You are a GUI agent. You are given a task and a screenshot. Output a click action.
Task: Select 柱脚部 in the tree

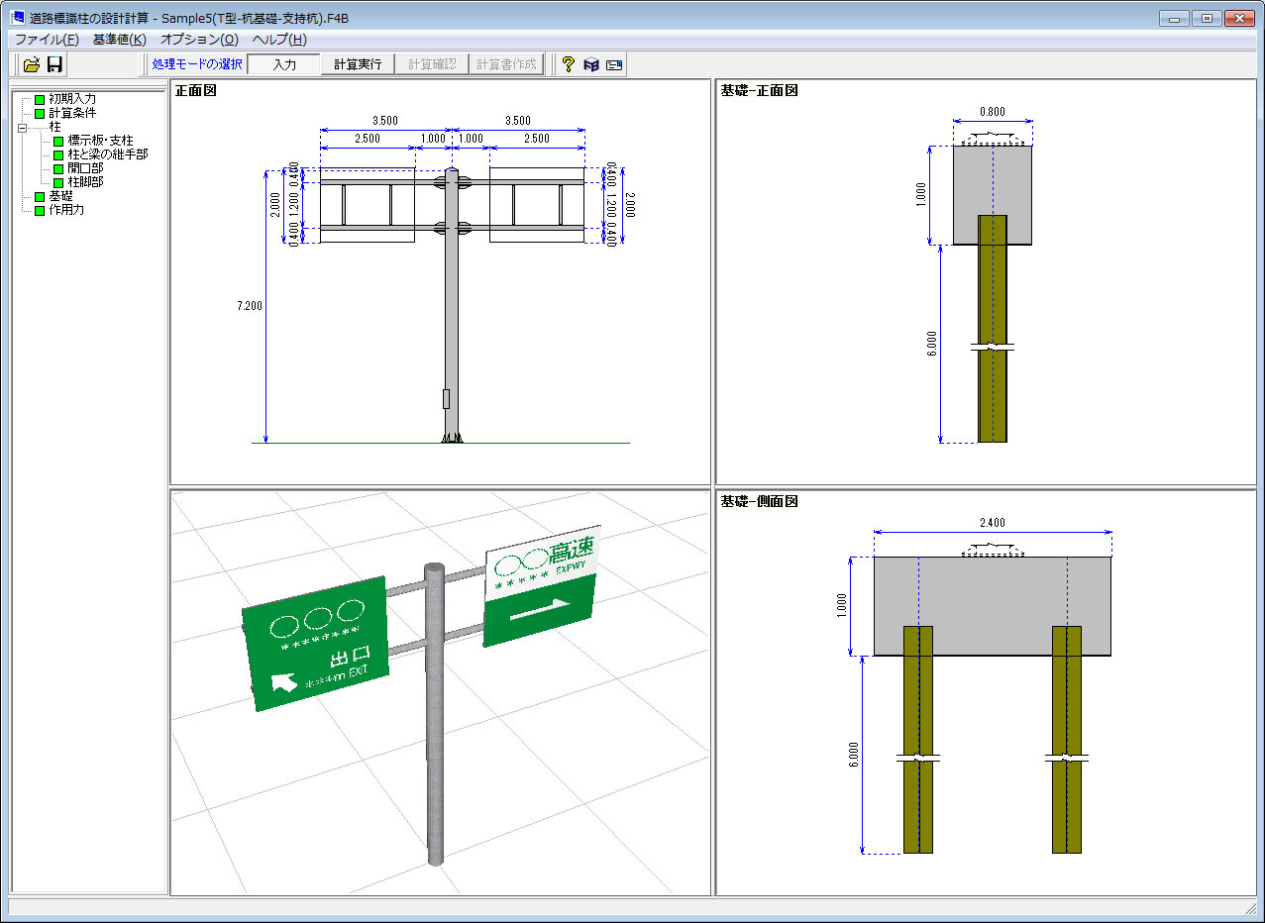(x=85, y=182)
